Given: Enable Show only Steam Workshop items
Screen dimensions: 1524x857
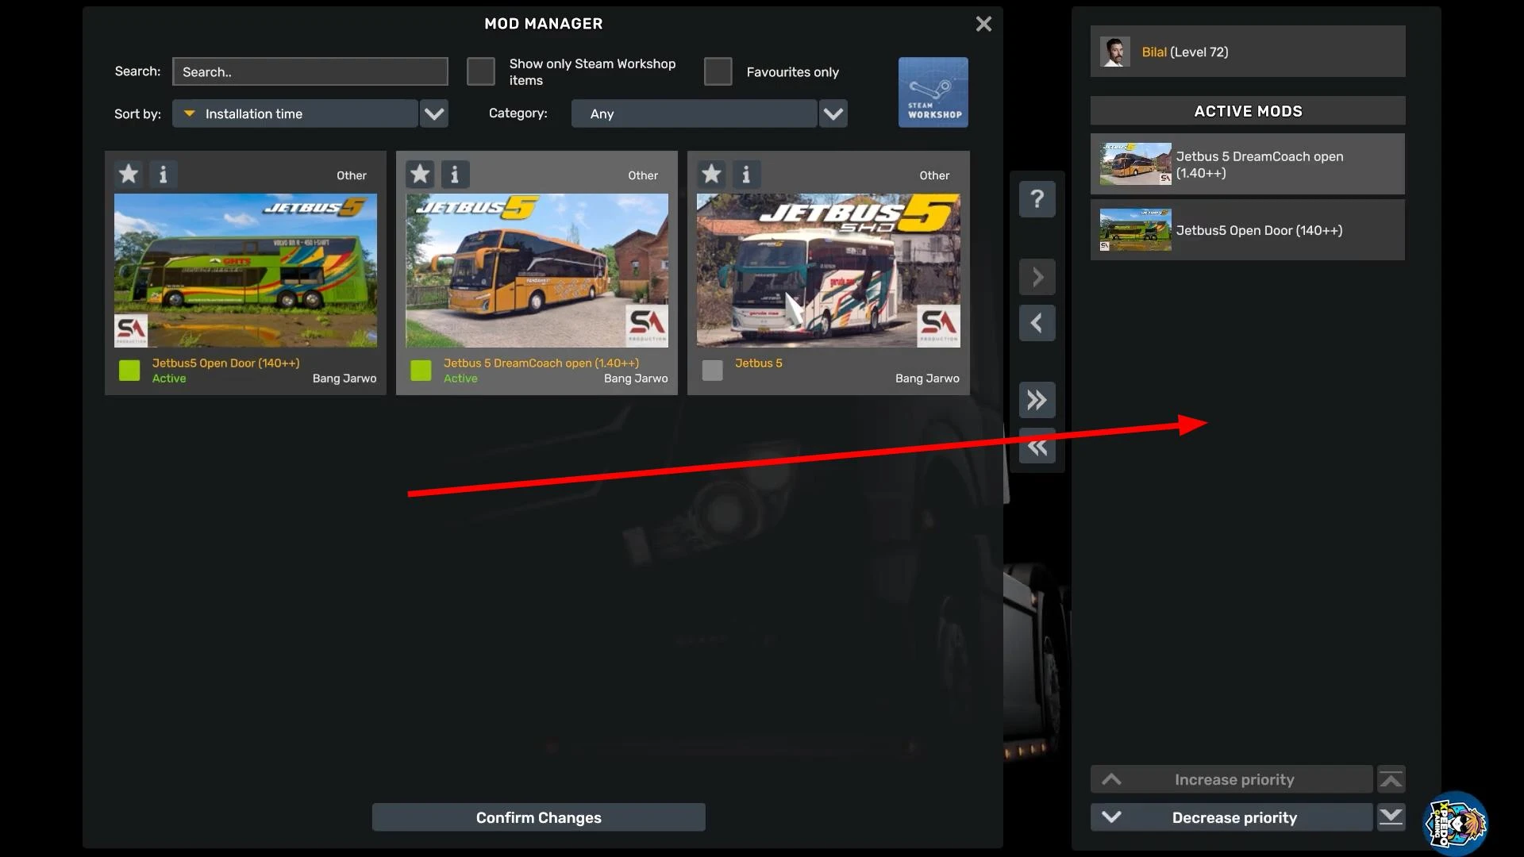Looking at the screenshot, I should point(481,71).
